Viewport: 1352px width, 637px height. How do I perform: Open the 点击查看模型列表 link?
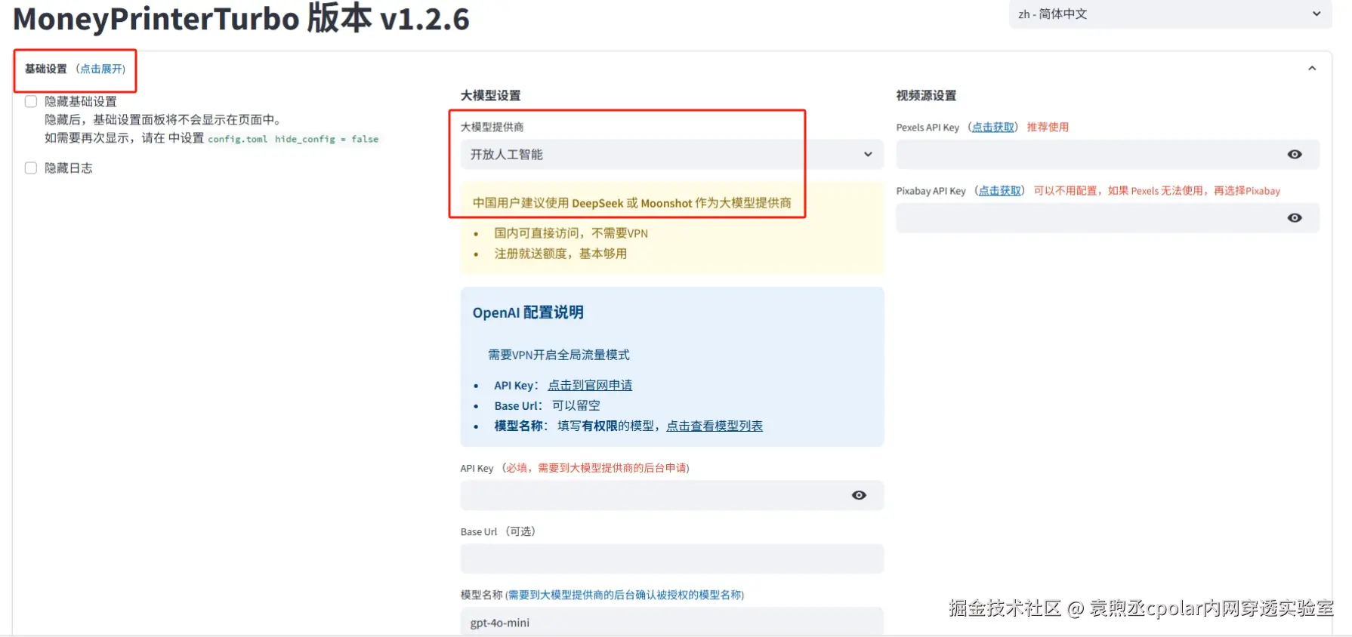pos(715,426)
